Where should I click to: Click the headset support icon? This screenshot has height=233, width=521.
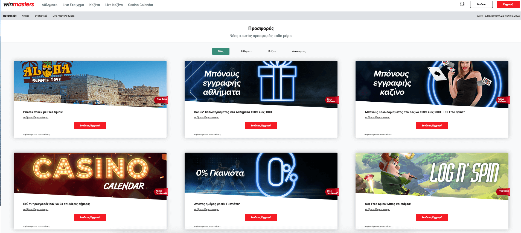(462, 4)
